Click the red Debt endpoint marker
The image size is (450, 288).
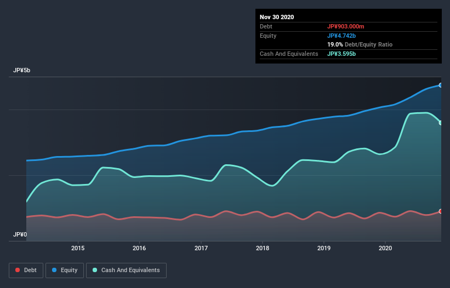click(x=441, y=211)
